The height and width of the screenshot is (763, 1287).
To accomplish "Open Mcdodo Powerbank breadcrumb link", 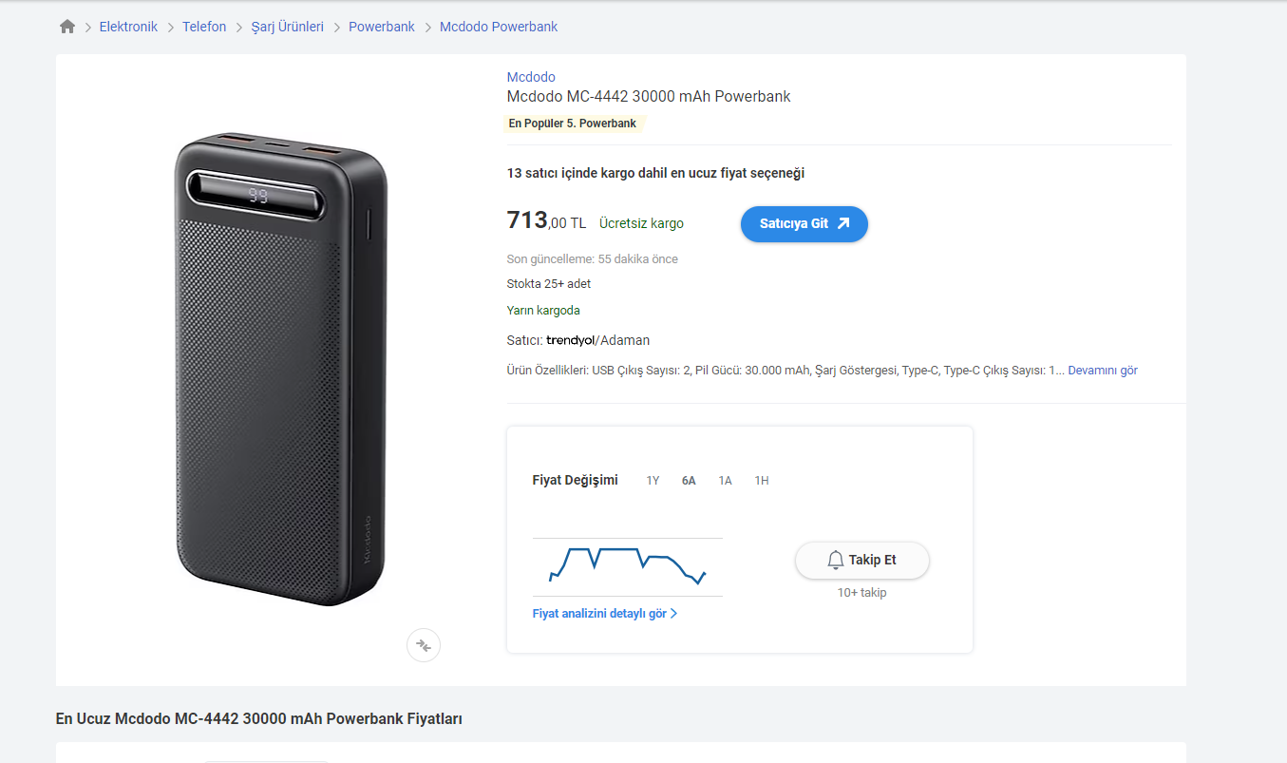I will point(498,27).
